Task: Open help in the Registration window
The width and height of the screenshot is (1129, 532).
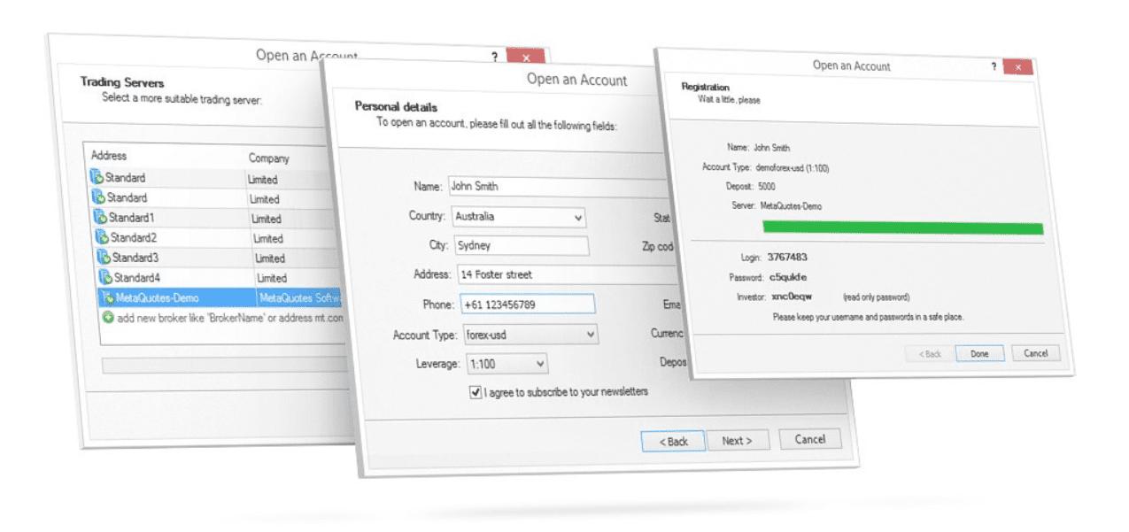Action: click(994, 67)
